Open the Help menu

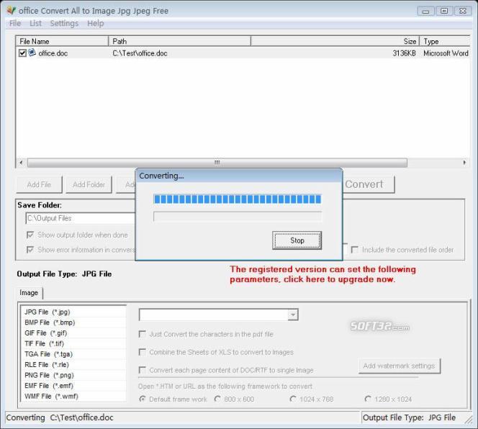pyautogui.click(x=96, y=24)
